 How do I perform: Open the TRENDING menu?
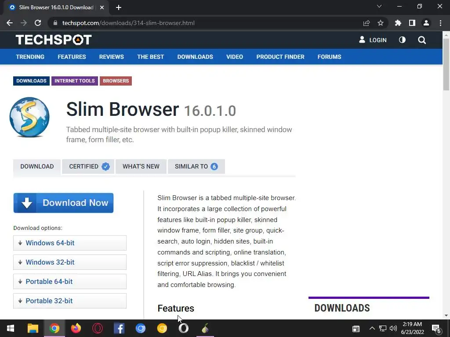coord(30,57)
